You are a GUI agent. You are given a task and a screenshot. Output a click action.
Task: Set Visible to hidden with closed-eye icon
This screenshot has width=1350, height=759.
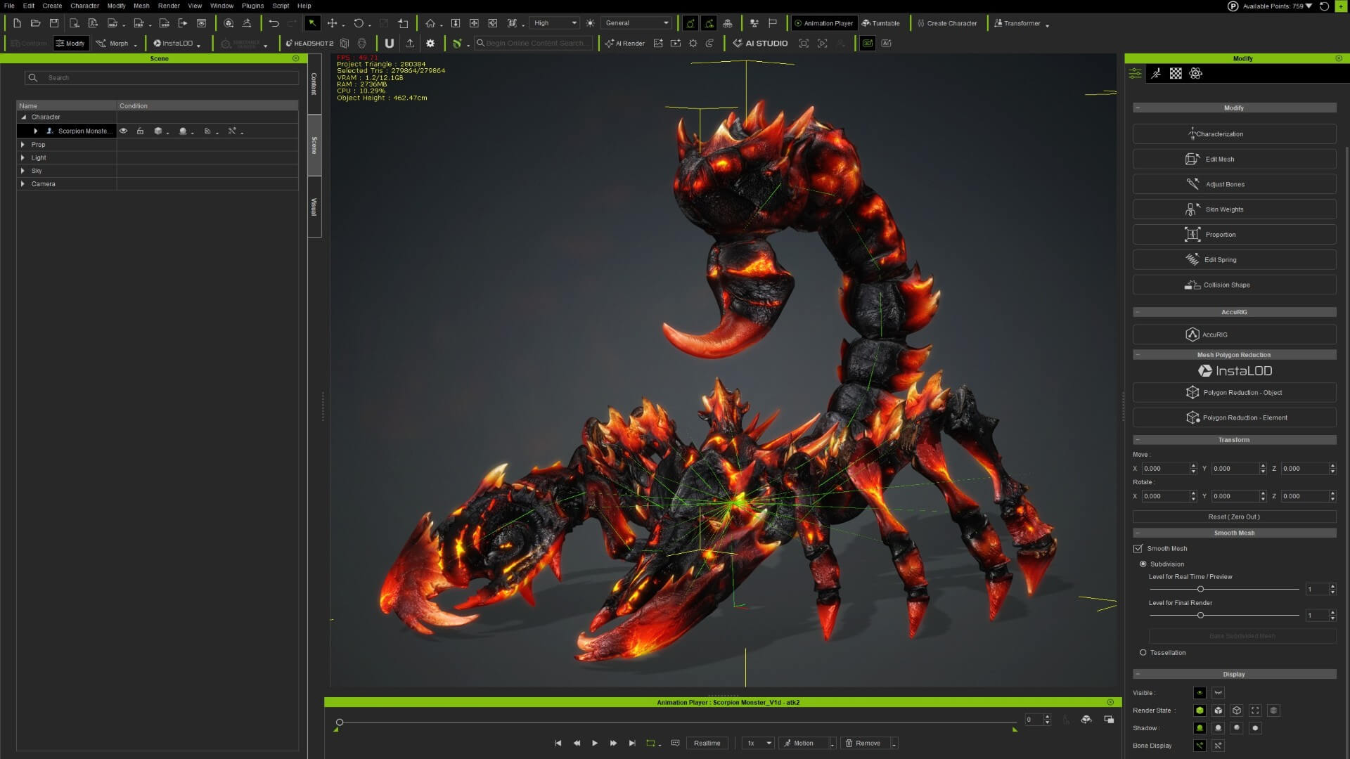[x=1219, y=693]
